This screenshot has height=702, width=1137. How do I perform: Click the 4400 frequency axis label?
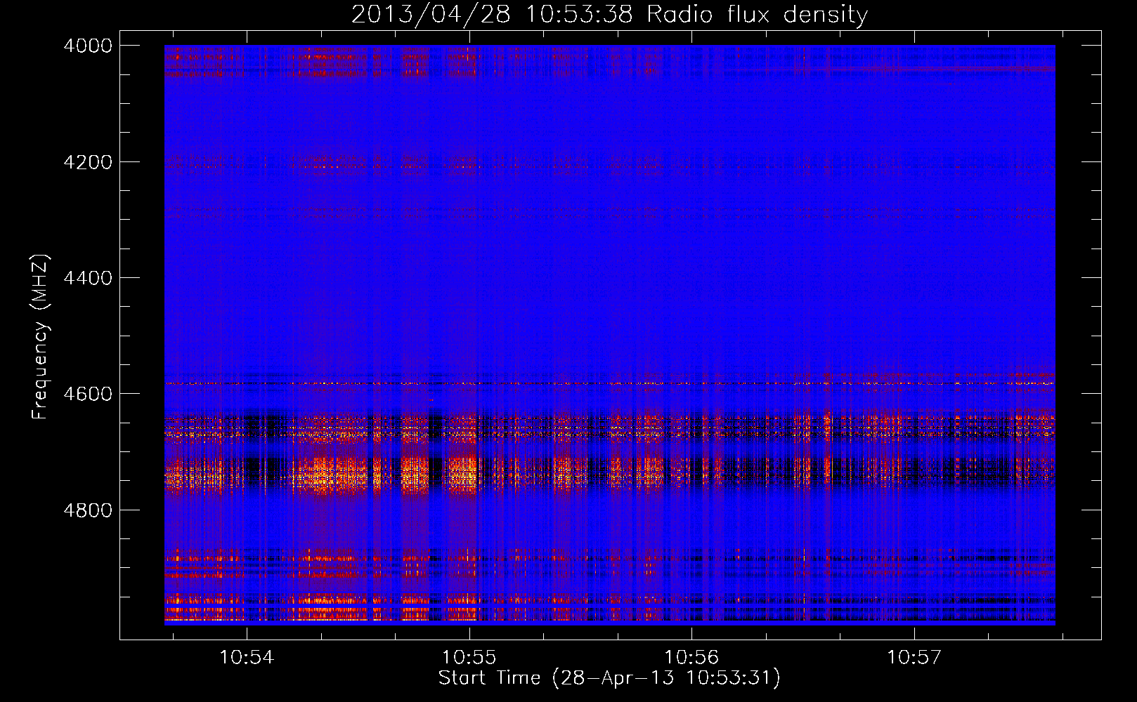tap(87, 278)
